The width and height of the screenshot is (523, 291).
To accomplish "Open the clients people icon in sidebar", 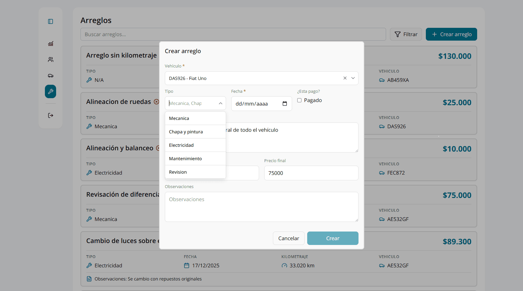I will tap(50, 60).
